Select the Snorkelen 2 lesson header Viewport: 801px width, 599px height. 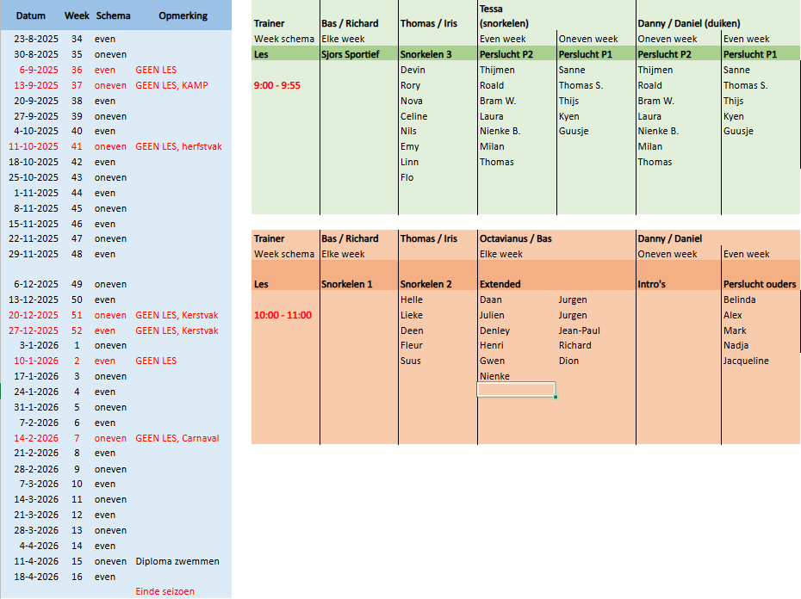tap(426, 284)
